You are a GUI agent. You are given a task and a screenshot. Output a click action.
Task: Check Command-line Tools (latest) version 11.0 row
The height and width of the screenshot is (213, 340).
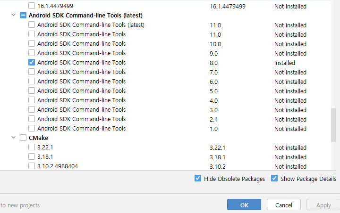[x=32, y=25]
